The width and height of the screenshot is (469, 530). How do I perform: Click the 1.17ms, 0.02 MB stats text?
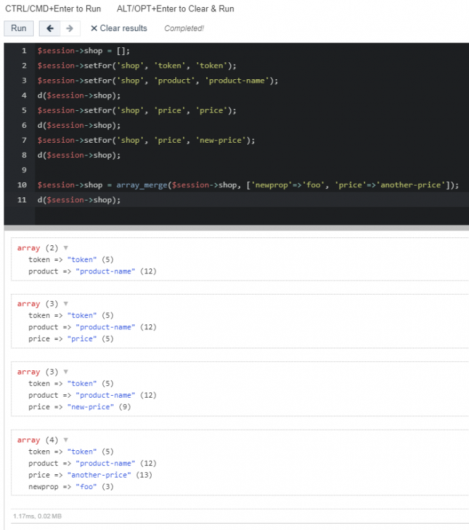click(x=37, y=516)
